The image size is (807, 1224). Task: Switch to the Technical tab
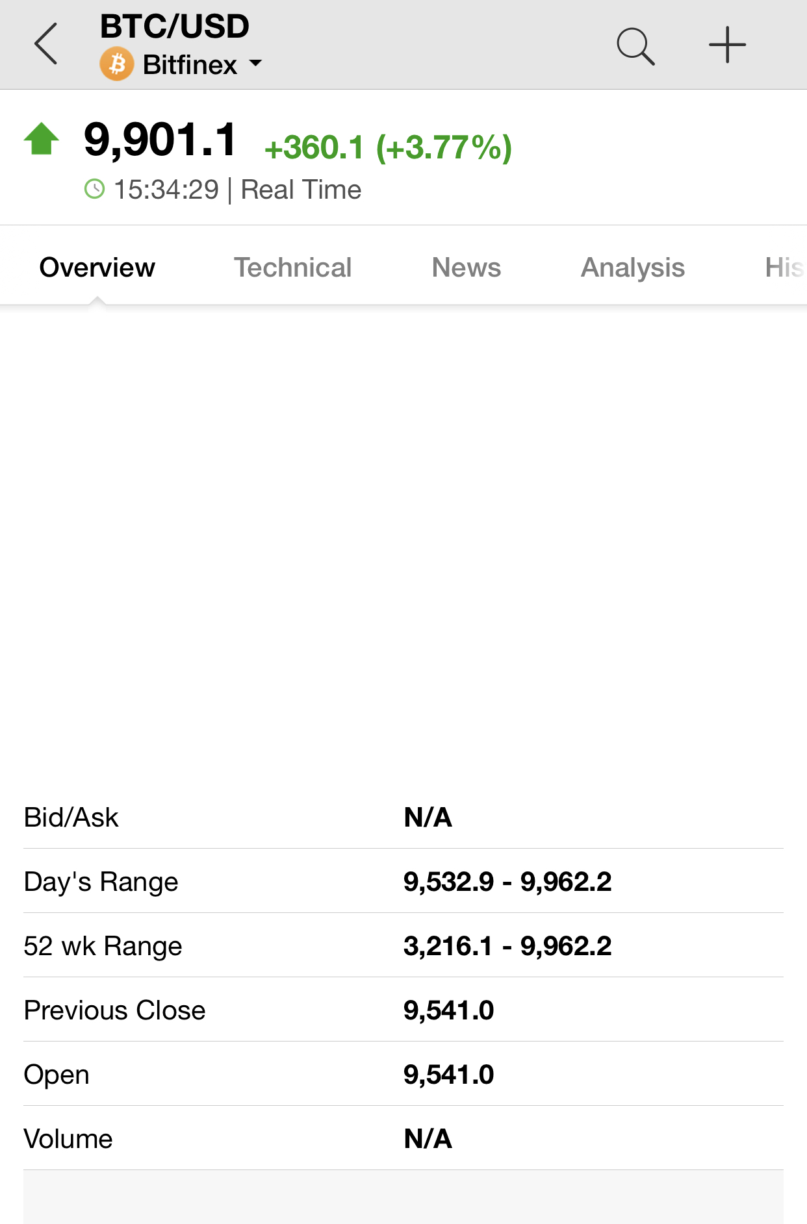pyautogui.click(x=293, y=268)
